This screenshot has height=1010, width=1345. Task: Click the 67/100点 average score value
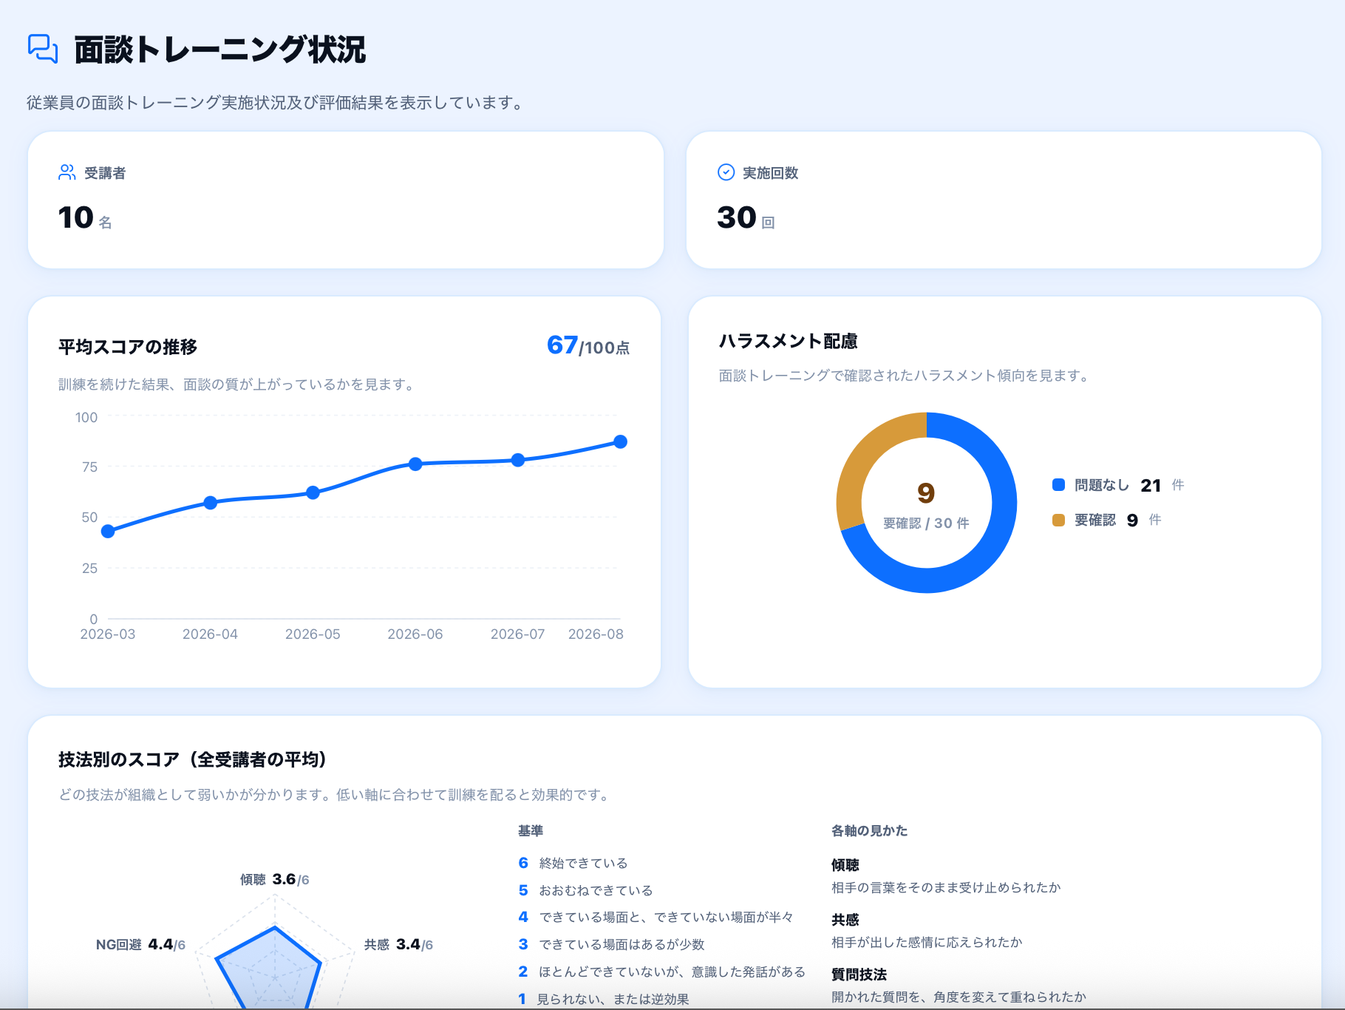coord(588,345)
